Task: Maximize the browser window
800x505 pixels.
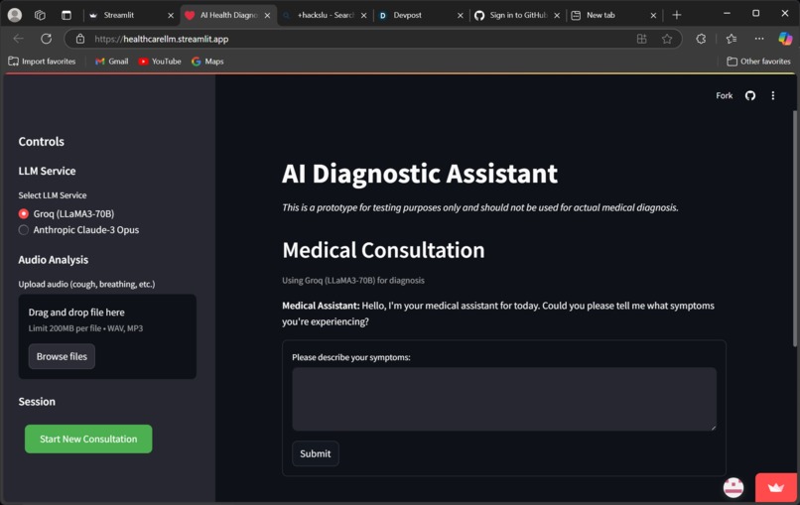Action: 756,13
